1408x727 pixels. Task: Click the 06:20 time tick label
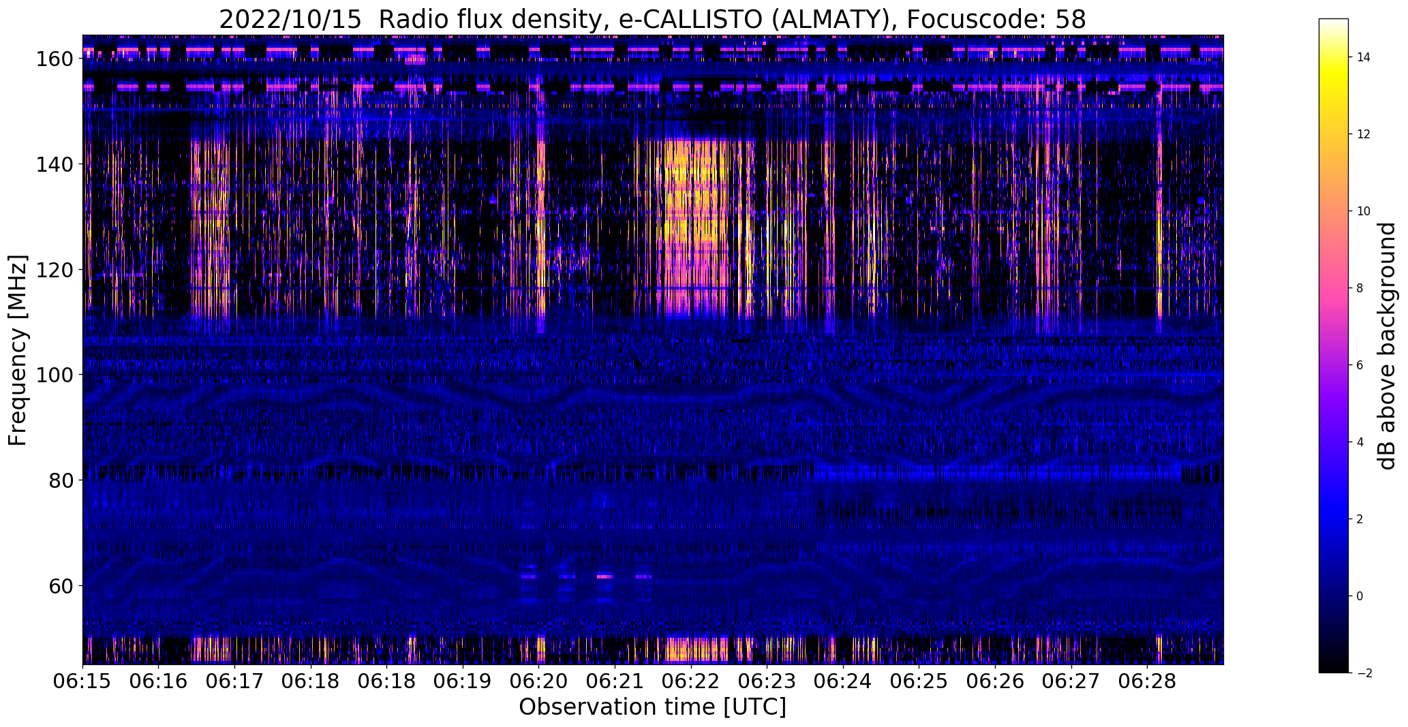[538, 681]
